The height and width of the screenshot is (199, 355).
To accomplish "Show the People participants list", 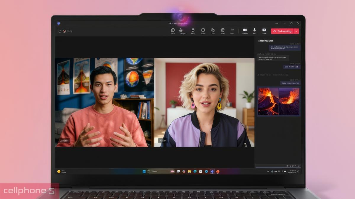I will pos(183,31).
